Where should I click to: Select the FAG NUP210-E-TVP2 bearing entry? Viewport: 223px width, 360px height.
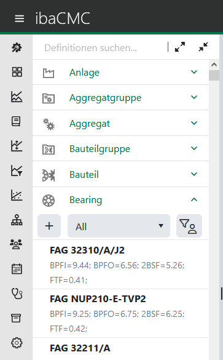tap(121, 313)
